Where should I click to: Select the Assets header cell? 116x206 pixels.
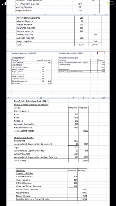tap(41, 108)
